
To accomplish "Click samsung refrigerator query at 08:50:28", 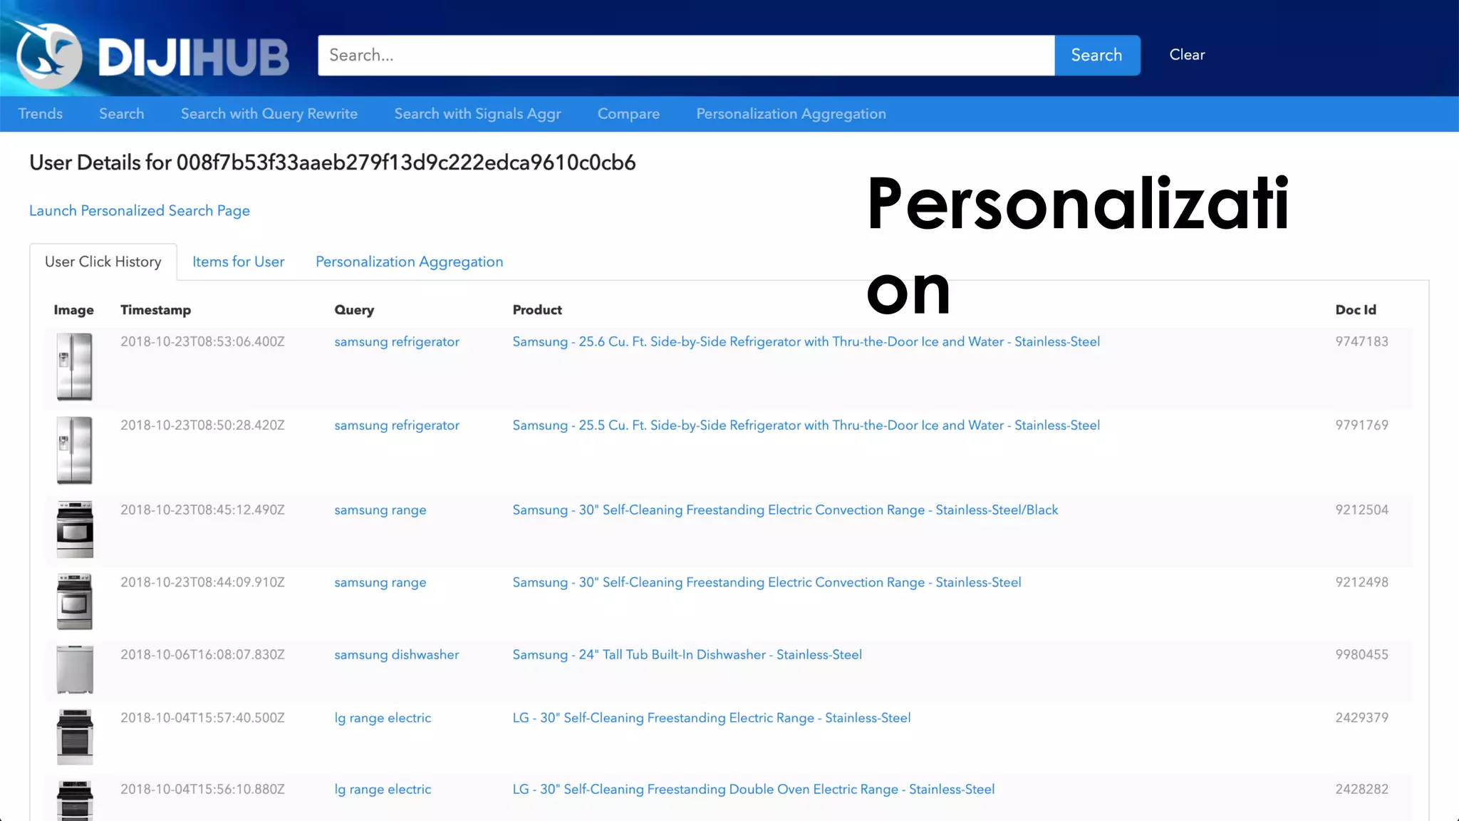I will click(x=397, y=425).
